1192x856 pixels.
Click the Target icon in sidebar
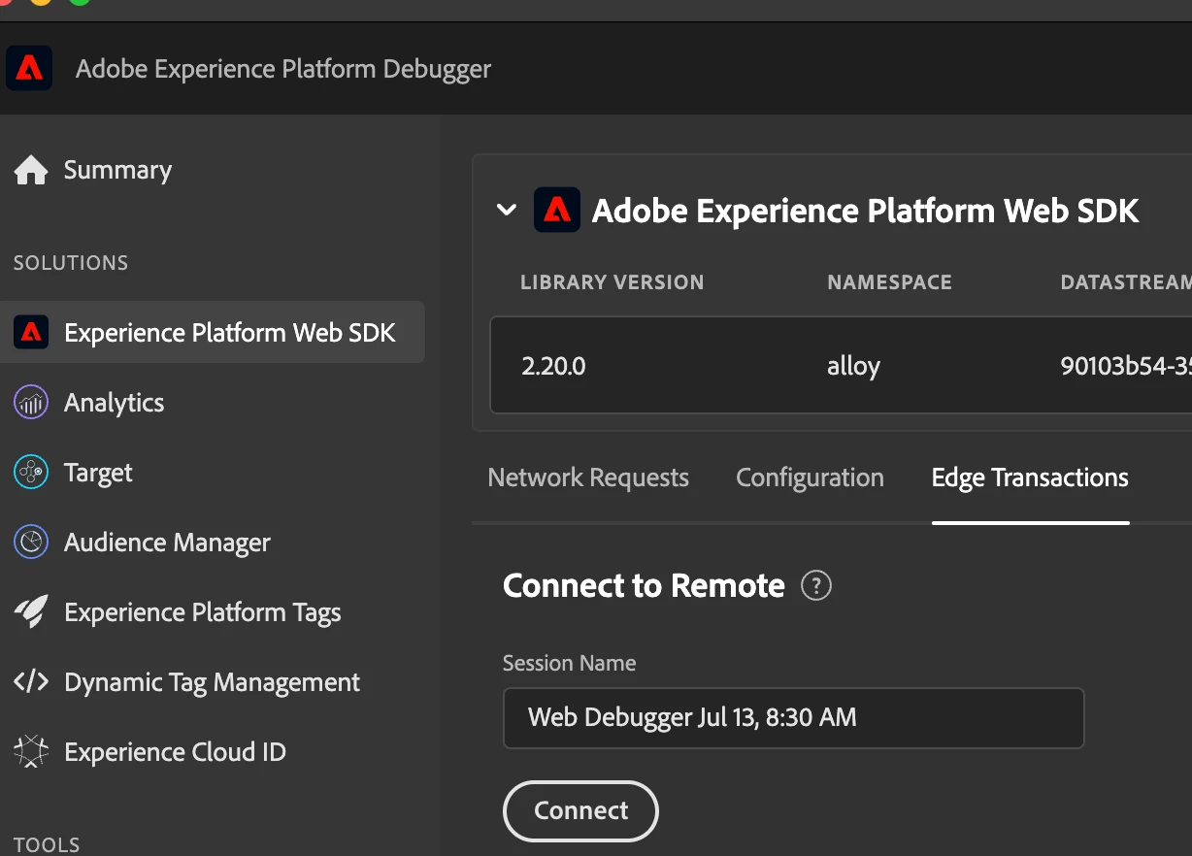pyautogui.click(x=31, y=473)
